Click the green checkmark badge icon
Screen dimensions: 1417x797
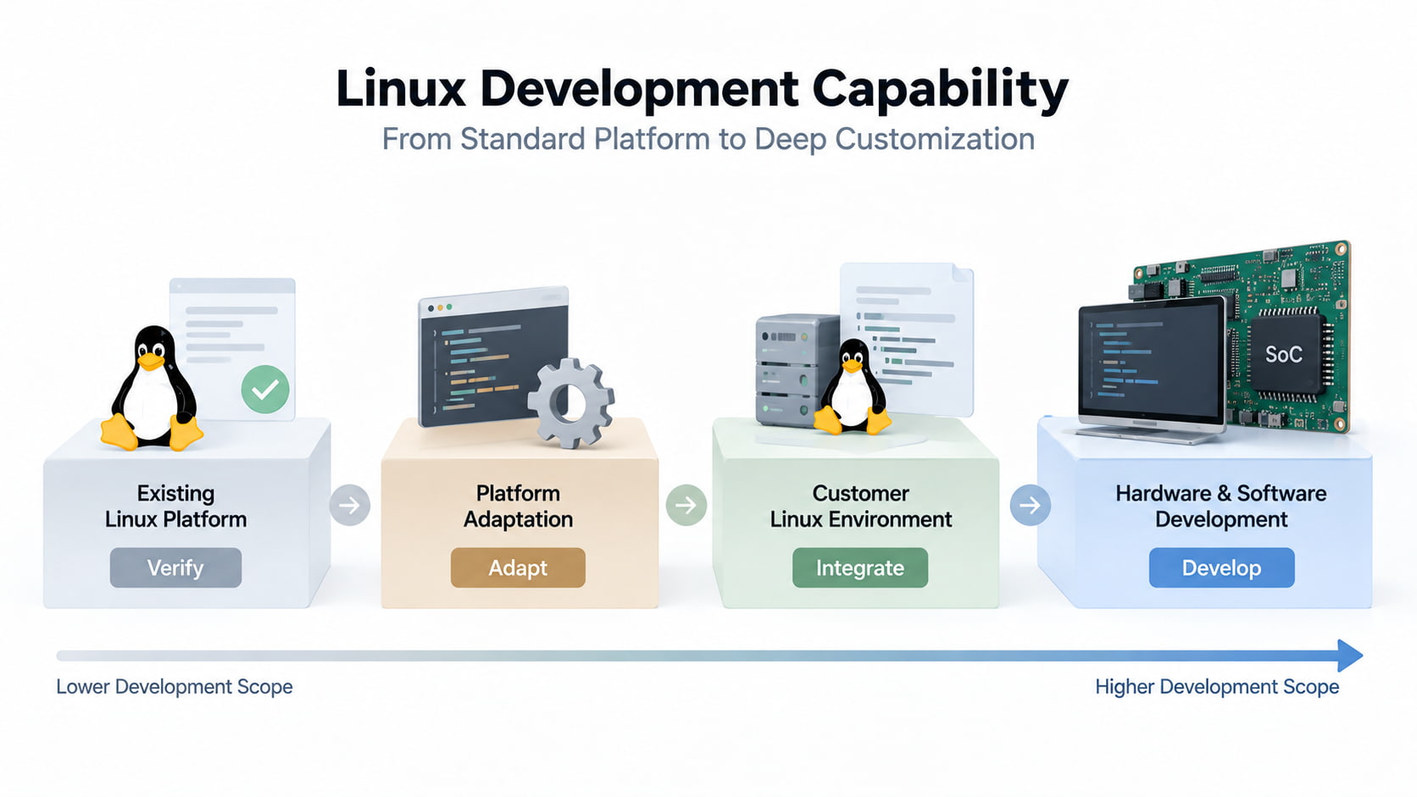point(265,390)
